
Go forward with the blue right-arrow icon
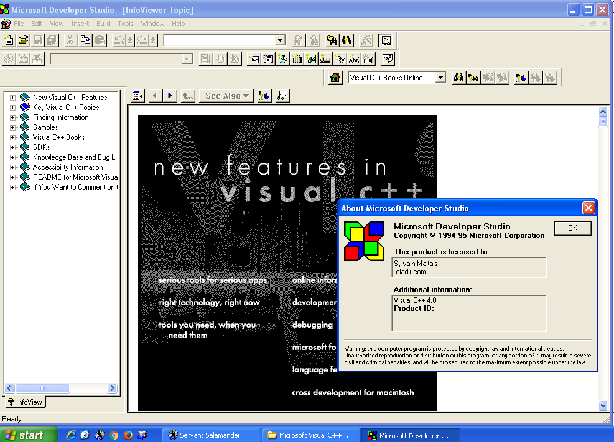click(x=170, y=96)
